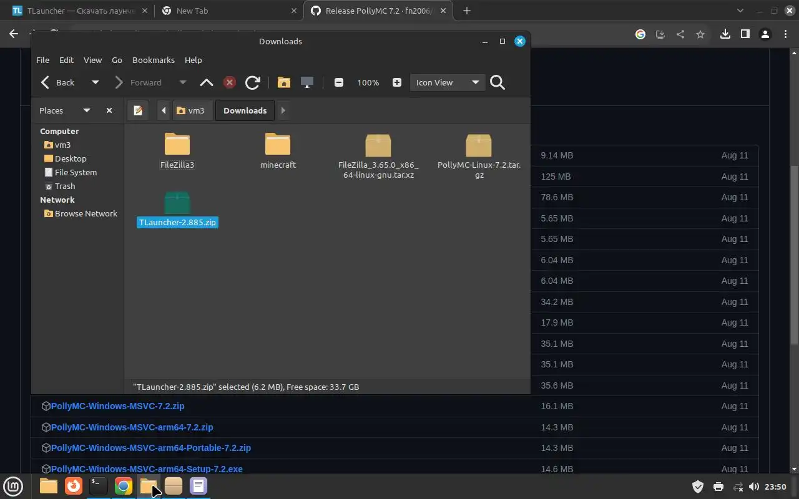Click browser page vertical scrollbar

coord(794,256)
